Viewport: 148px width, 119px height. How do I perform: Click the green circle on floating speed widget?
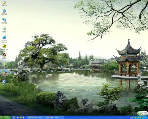click(x=139, y=113)
